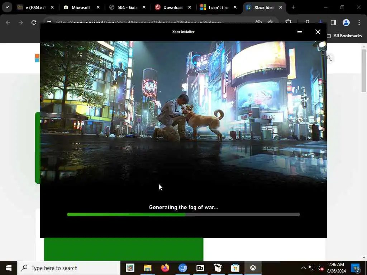The width and height of the screenshot is (367, 275).
Task: Select the 'Xbox Iden' browser tab
Action: (263, 7)
